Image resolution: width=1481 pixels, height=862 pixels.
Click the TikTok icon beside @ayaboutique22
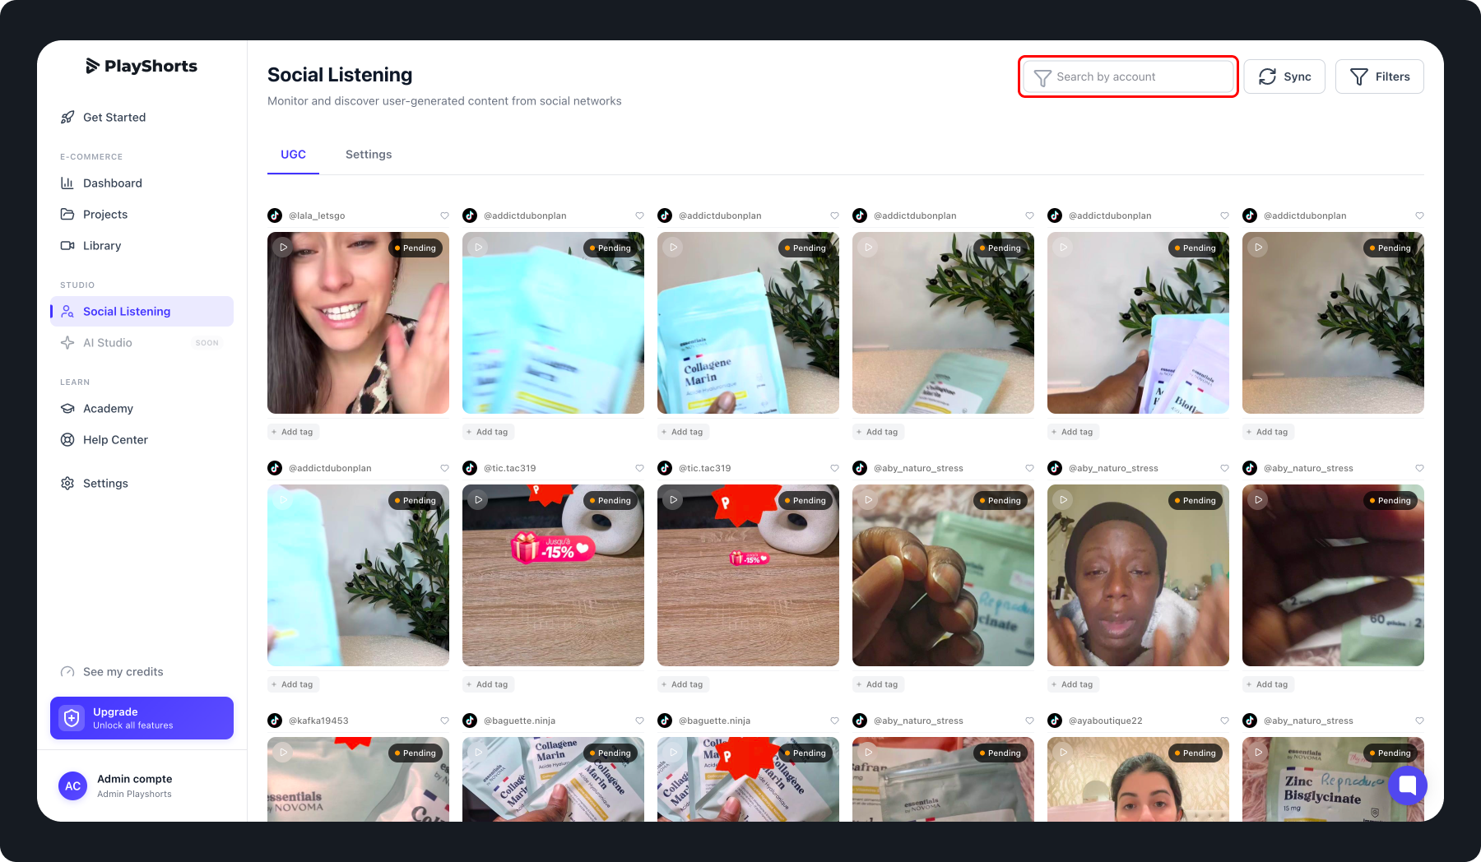point(1055,721)
